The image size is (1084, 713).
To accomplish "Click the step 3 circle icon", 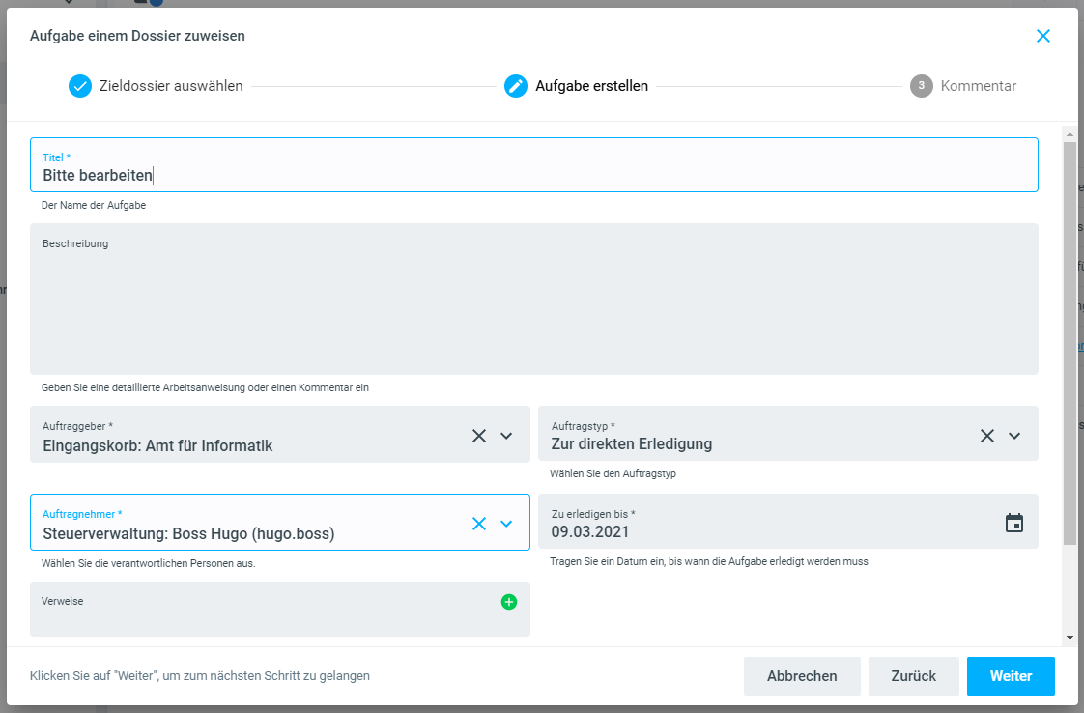I will 921,86.
